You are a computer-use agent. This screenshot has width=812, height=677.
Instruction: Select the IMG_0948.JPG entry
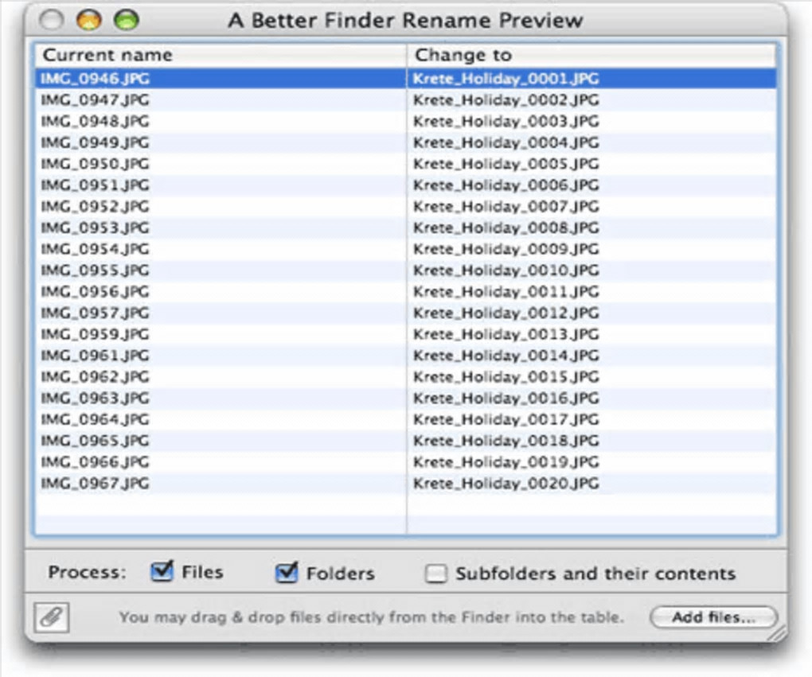tap(406, 121)
